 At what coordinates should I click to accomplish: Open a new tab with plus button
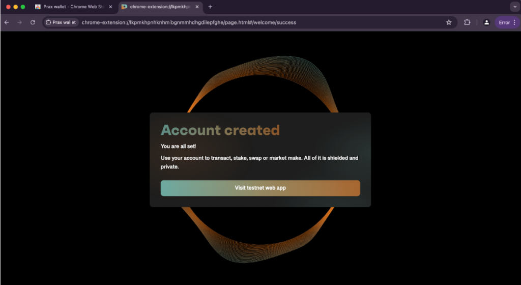tap(210, 7)
